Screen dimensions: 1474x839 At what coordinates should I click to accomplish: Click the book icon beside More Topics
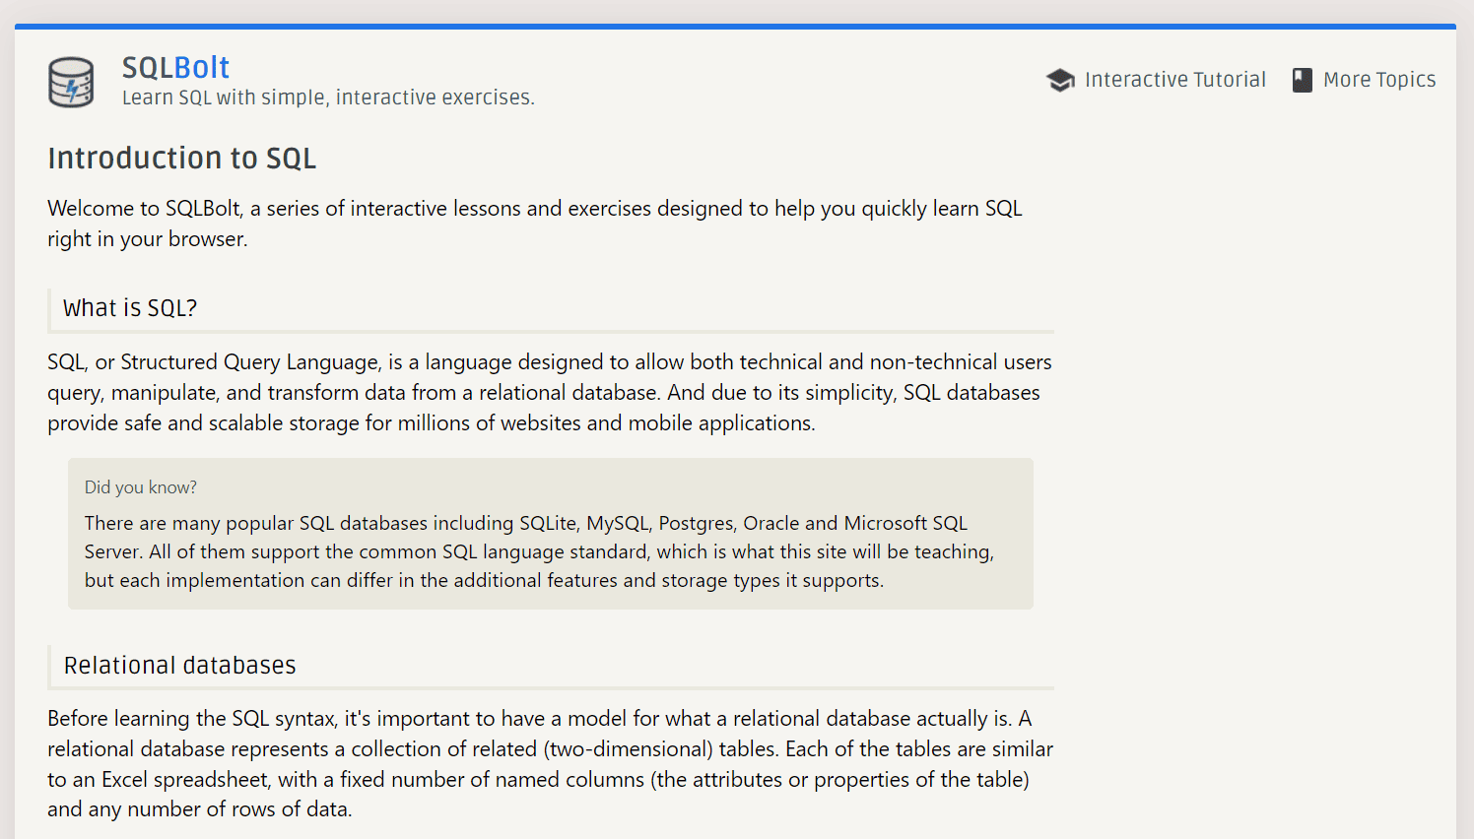pos(1302,80)
